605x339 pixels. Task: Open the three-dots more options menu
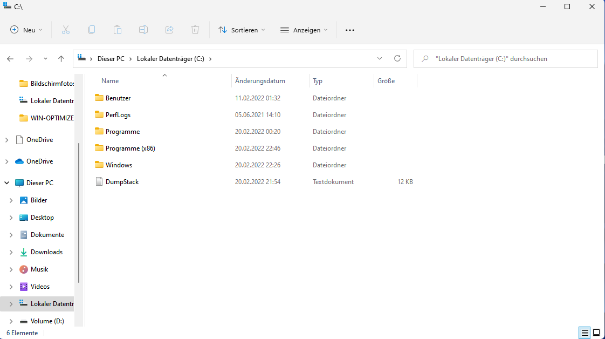coord(349,30)
